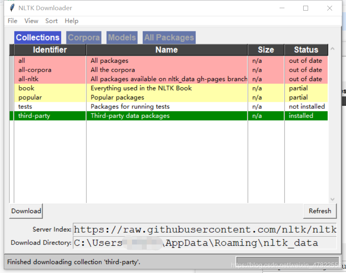Screen dimensions: 346x273
Task: Sort by the Identifier column header
Action: coord(50,50)
